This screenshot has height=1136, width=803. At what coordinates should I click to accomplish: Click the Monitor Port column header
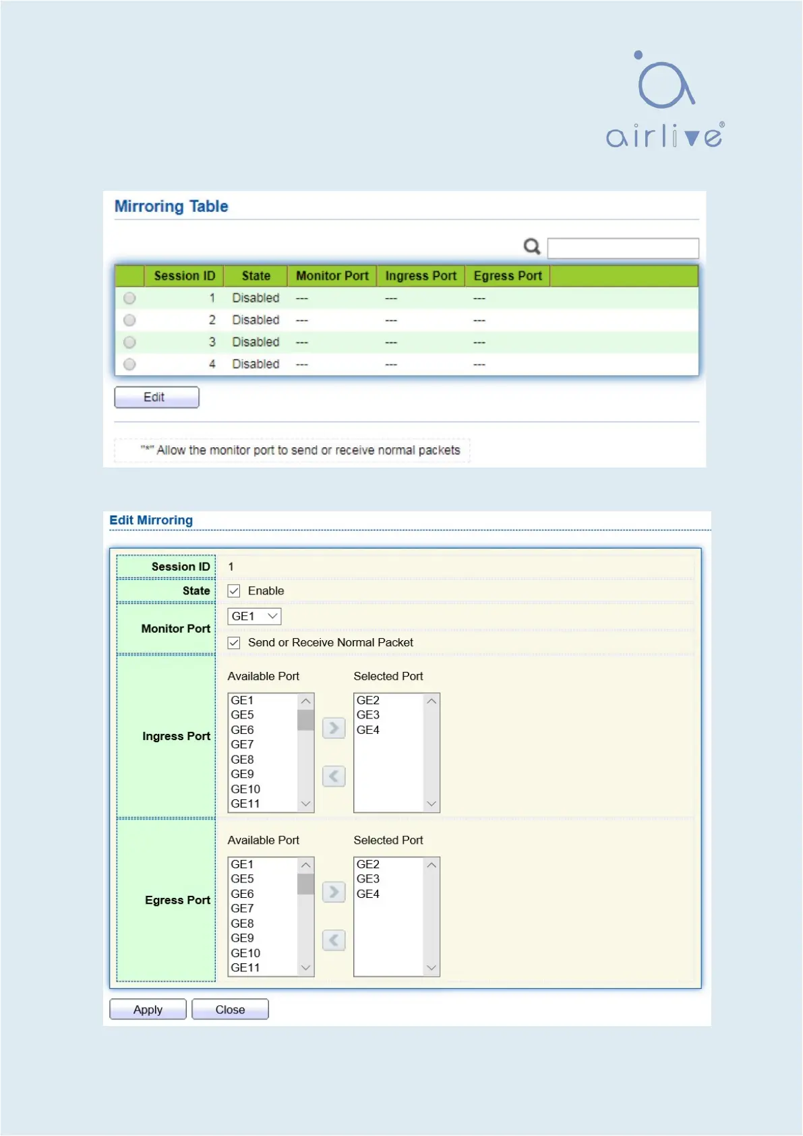[x=332, y=276]
